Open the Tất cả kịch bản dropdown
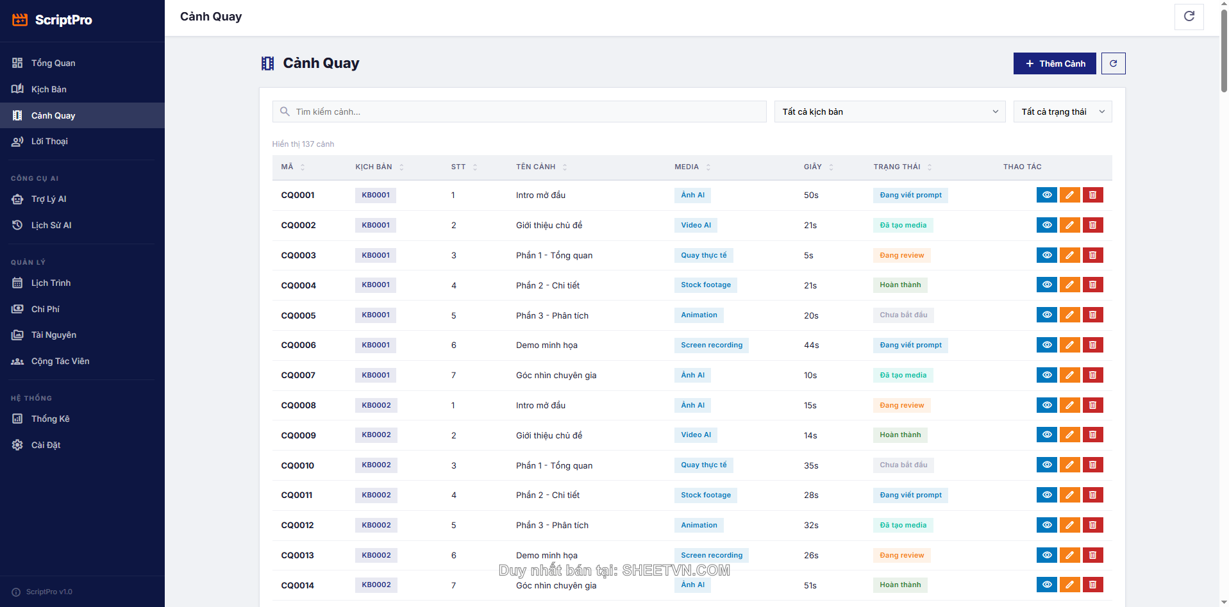Viewport: 1229px width, 607px height. 889,112
